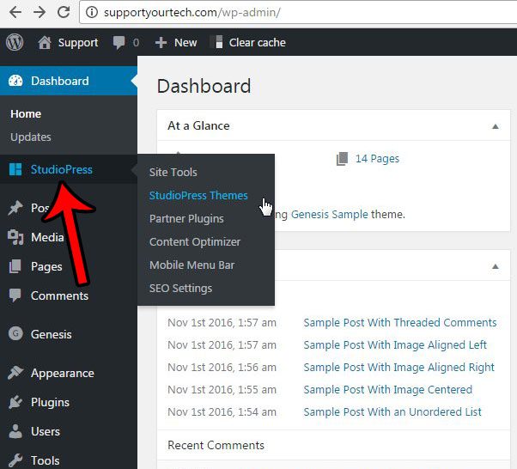Click the WordPress logo icon
The width and height of the screenshot is (517, 469).
tap(15, 42)
